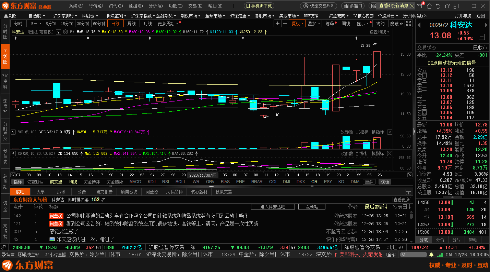Go to previous stock with left arrow
490x272 pixels.
pos(419,25)
